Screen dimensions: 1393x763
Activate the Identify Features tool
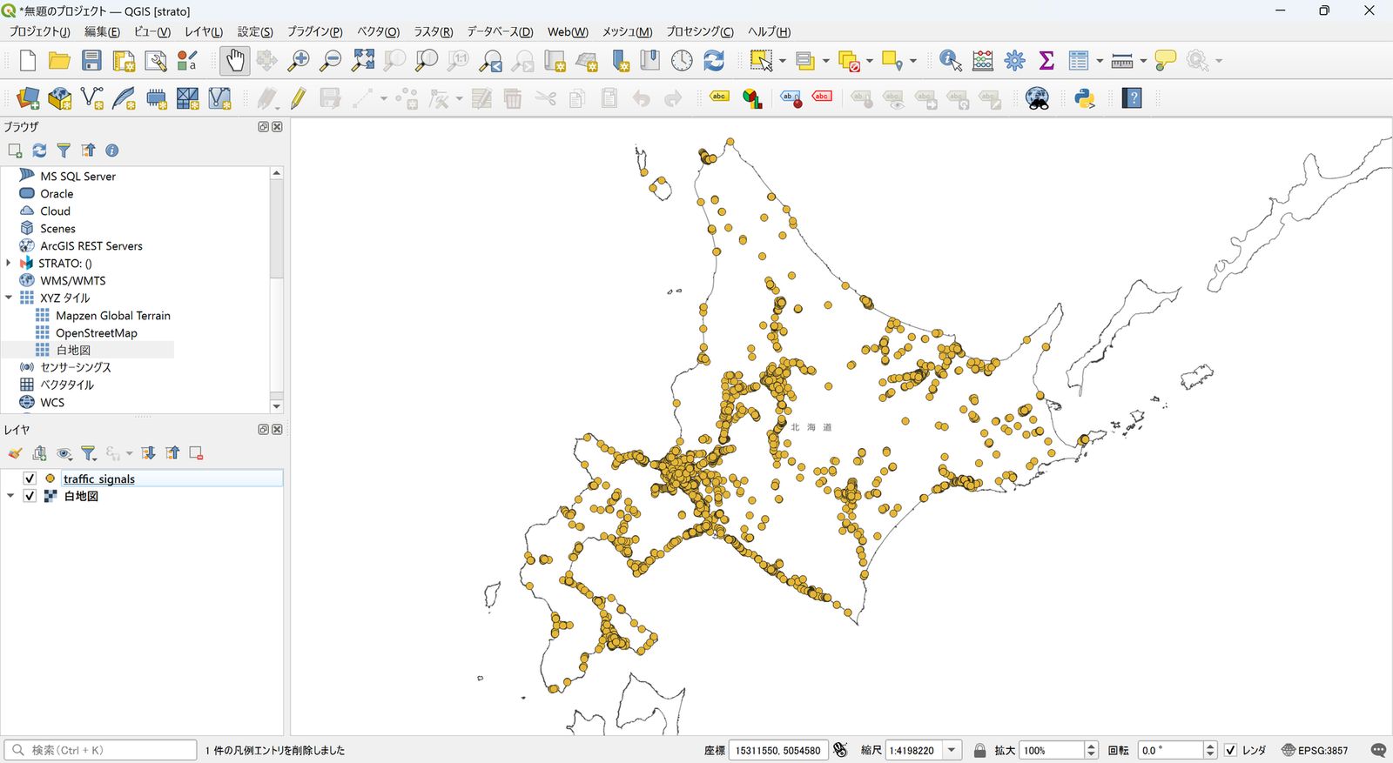(950, 60)
